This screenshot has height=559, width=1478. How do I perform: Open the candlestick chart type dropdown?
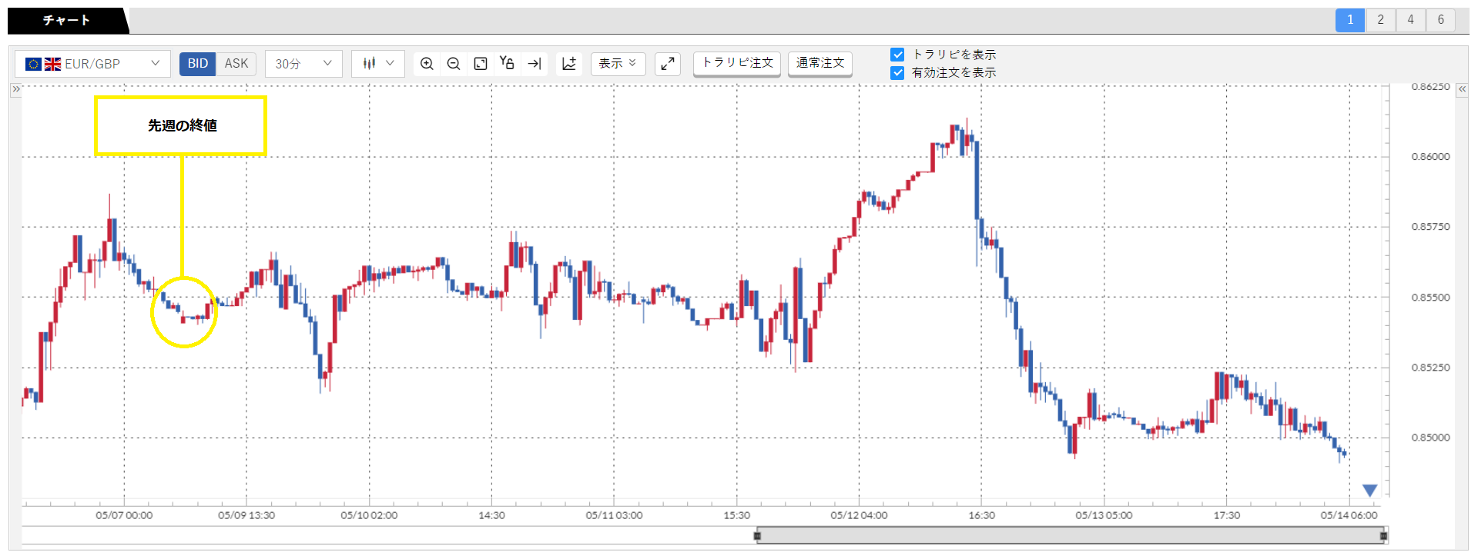(x=378, y=64)
